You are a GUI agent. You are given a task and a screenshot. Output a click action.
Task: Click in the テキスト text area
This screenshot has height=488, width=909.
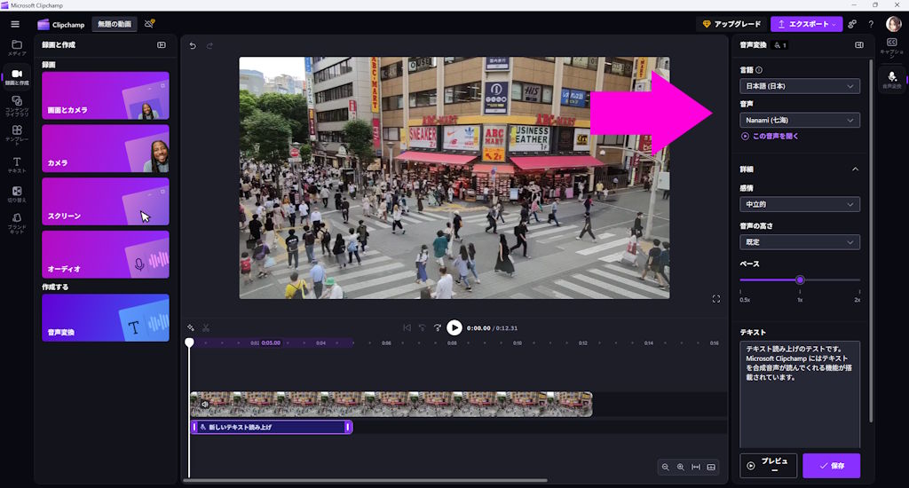coord(800,394)
